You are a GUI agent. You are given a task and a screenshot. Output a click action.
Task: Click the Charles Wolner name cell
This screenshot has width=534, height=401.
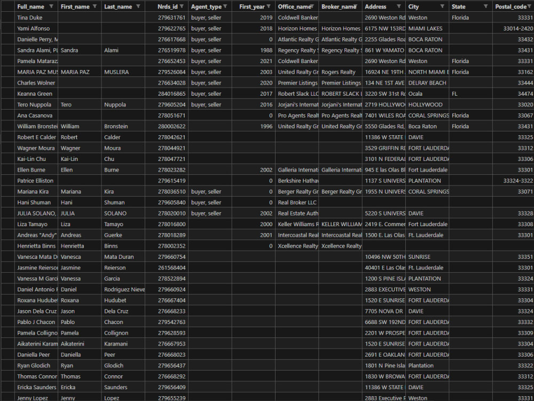36,83
